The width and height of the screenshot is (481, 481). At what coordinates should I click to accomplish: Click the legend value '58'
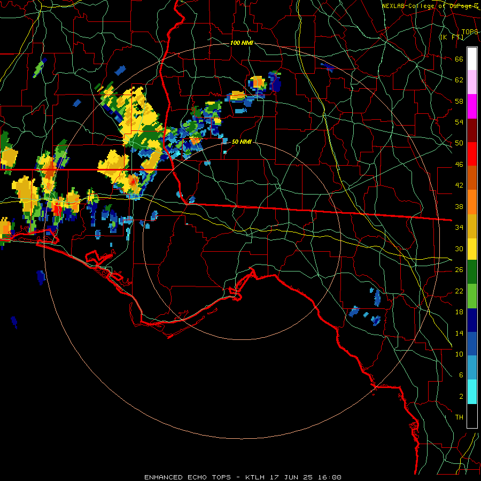tap(459, 101)
